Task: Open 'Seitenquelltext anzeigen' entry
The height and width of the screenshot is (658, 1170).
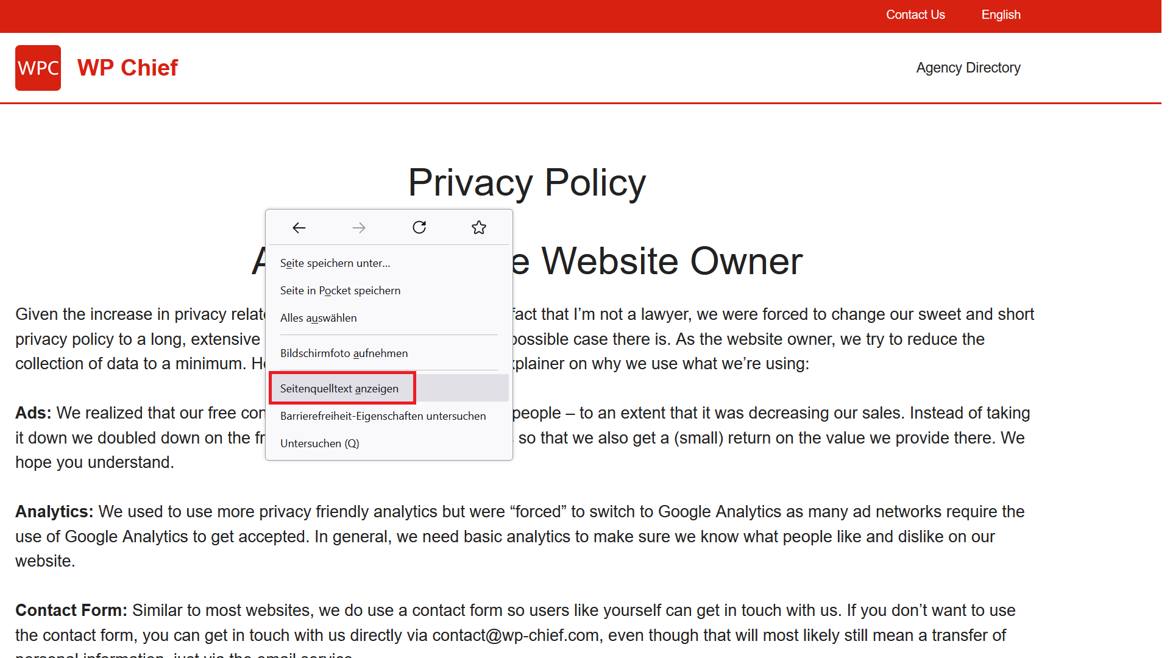Action: point(389,389)
